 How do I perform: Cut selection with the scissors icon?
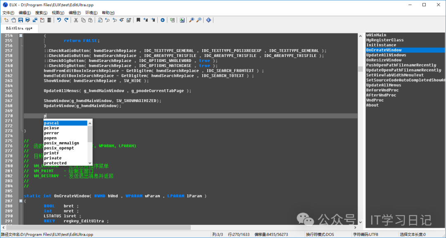76,20
